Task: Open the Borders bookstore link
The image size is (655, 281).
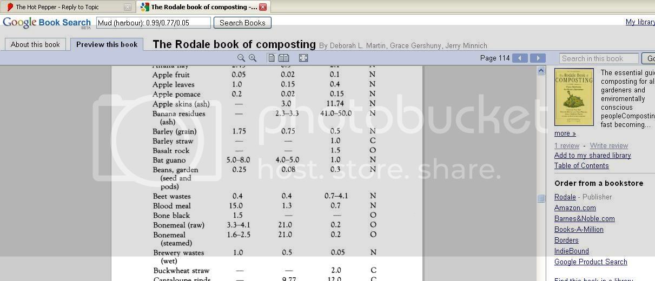Action: point(566,240)
